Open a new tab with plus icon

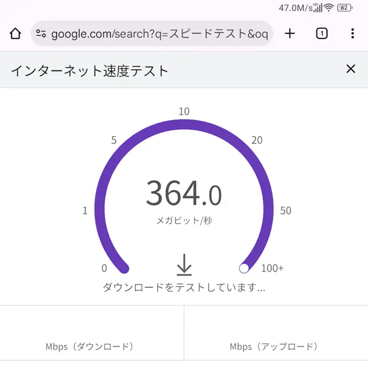click(290, 34)
